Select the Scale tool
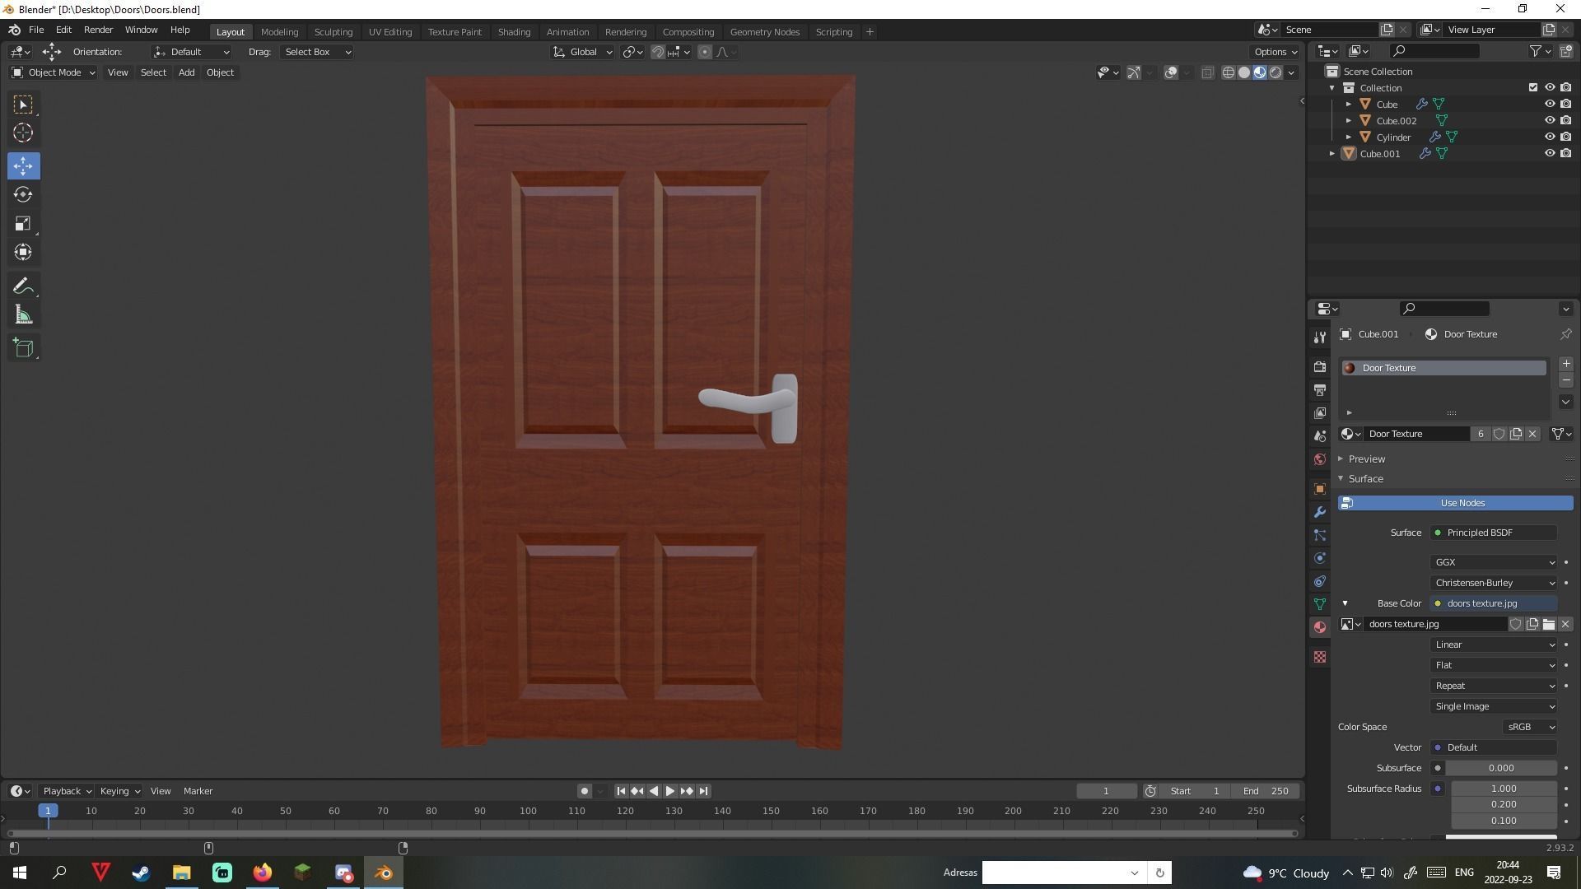The height and width of the screenshot is (889, 1581). [23, 223]
